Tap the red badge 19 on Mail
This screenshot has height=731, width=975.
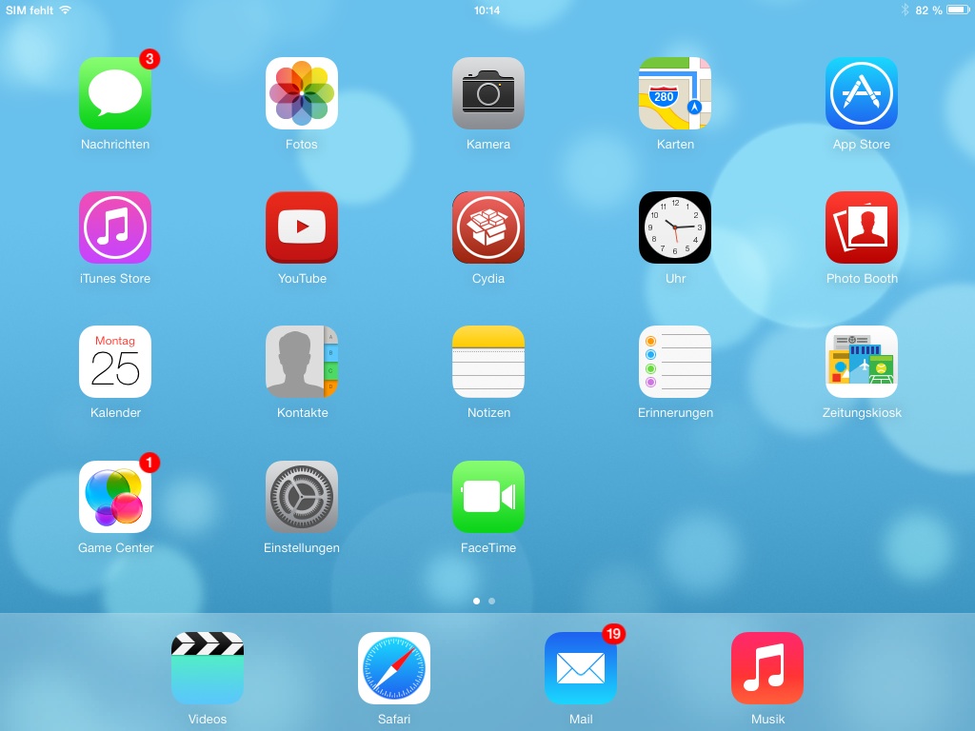tap(614, 634)
